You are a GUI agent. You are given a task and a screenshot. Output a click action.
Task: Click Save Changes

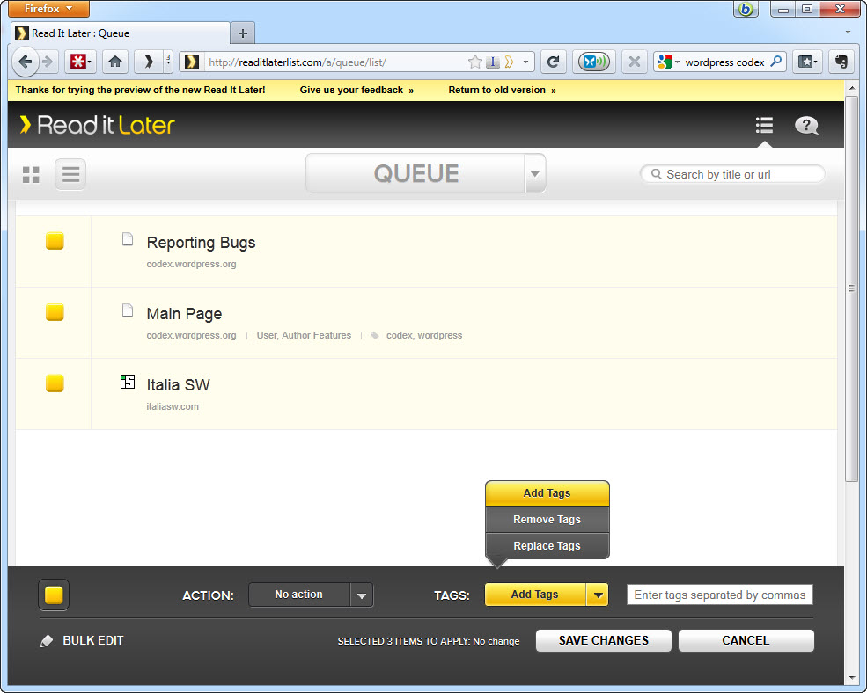[603, 640]
